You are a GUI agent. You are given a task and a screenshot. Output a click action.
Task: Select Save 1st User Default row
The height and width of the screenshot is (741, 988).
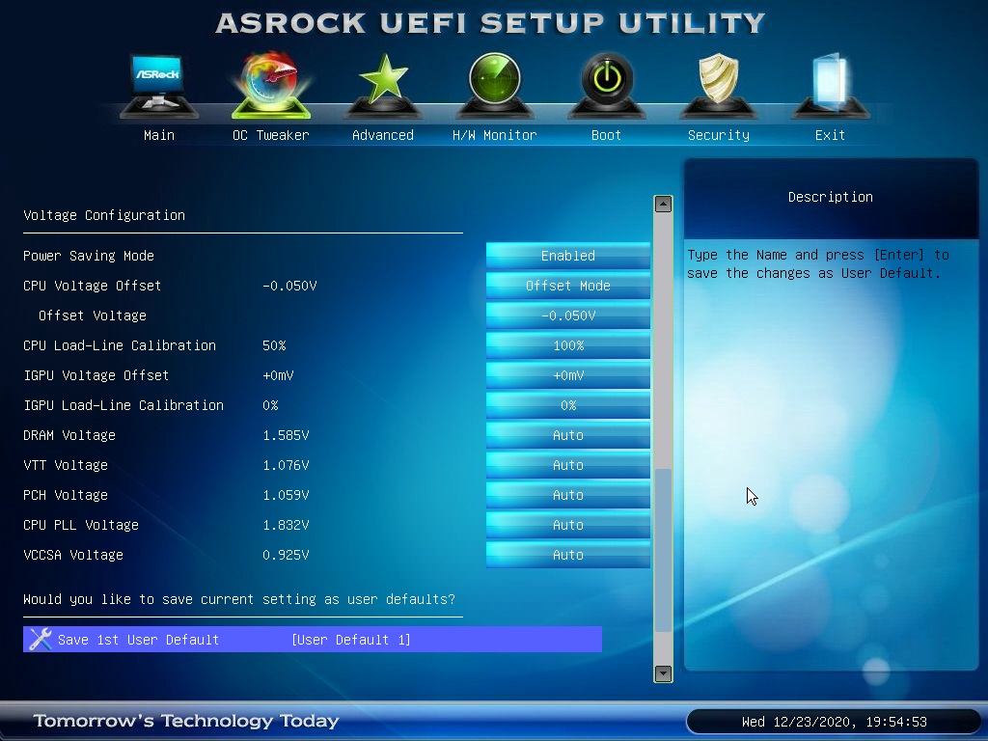[x=313, y=639]
